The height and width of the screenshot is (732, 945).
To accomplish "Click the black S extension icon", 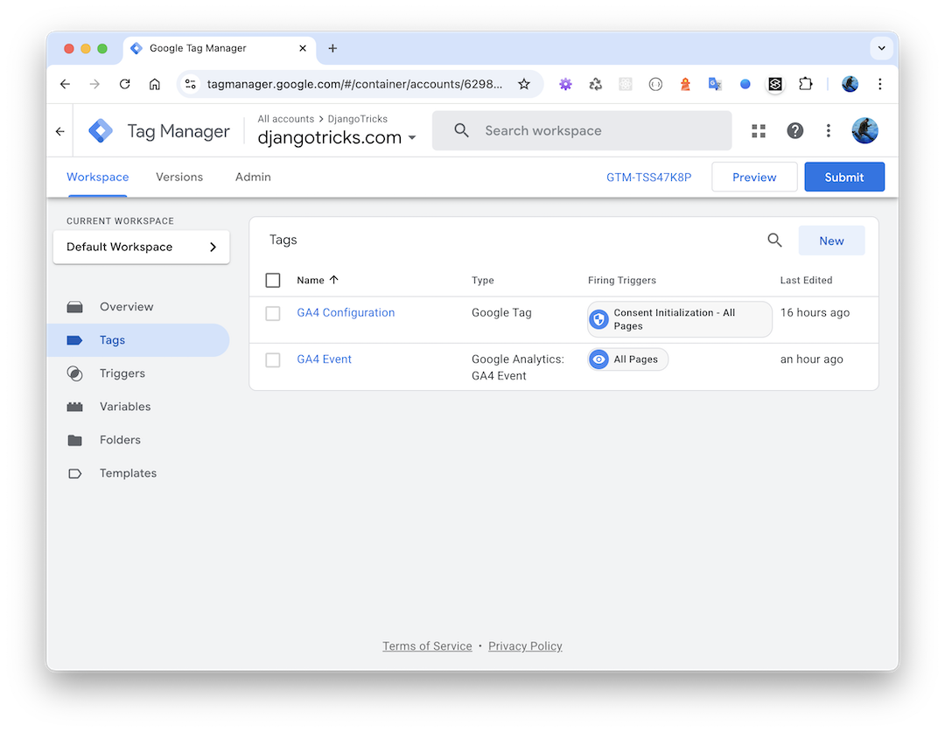I will pyautogui.click(x=775, y=84).
